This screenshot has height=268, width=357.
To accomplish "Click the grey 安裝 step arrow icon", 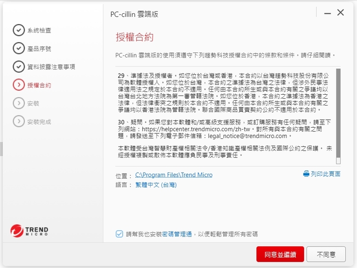I will [19, 103].
